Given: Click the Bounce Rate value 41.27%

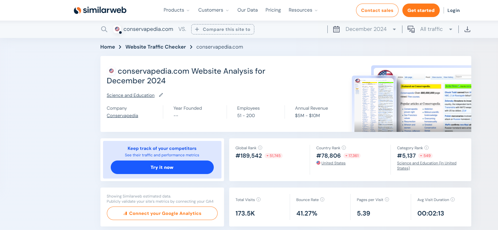Looking at the screenshot, I should (x=307, y=213).
